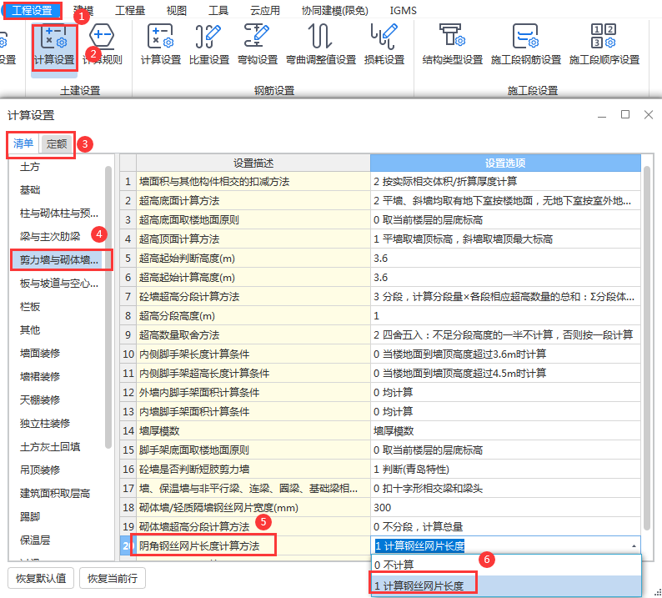Screen dimensions: 662x598
Task: Select option 0 扣十字形相交梁和梁头
Action: (505, 489)
